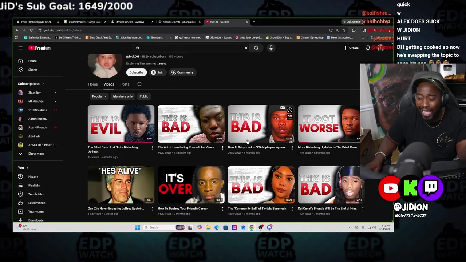The image size is (466, 262).
Task: Subscribe to fvckDH channel
Action: click(137, 72)
